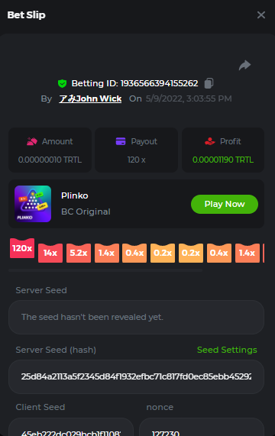The image size is (275, 436).
Task: Click the Server Seed hash field
Action: point(136,376)
